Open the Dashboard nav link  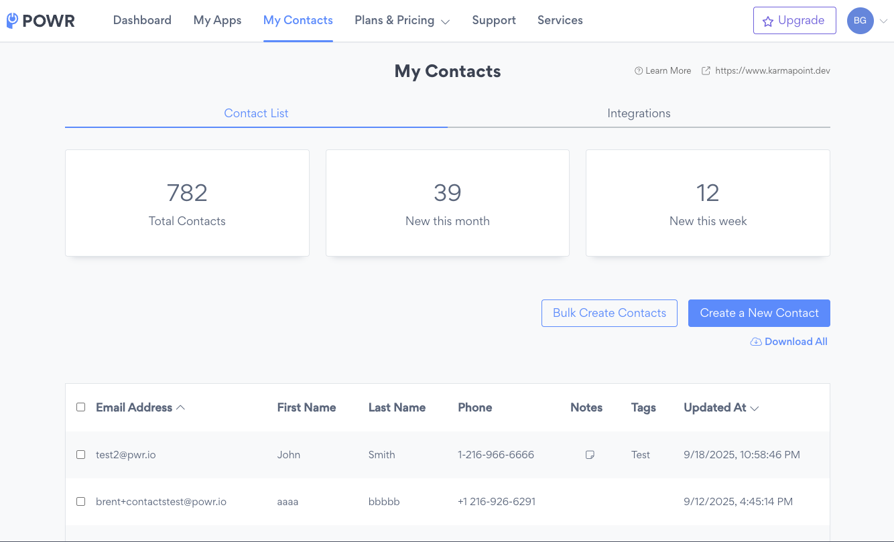(x=142, y=20)
